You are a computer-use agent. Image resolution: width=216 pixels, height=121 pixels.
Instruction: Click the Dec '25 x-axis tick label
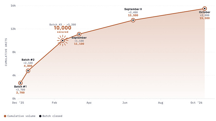(x=18, y=102)
